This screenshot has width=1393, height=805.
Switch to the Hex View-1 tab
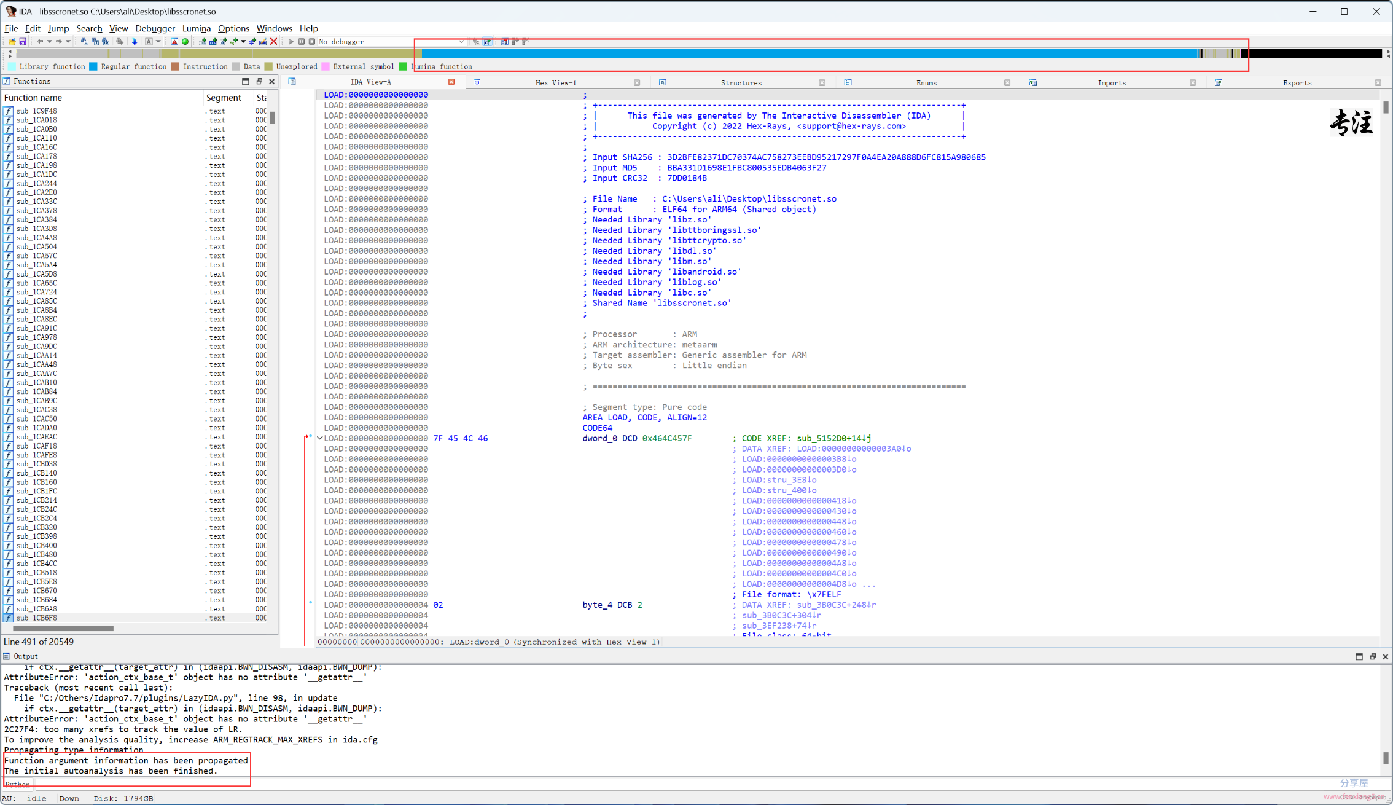coord(556,82)
